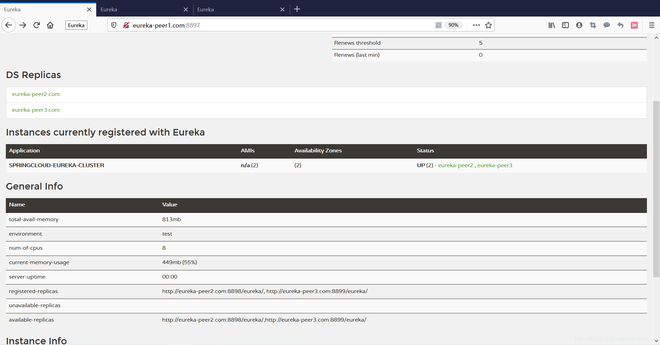Go back to the previous page
This screenshot has height=345, width=660.
[x=9, y=25]
